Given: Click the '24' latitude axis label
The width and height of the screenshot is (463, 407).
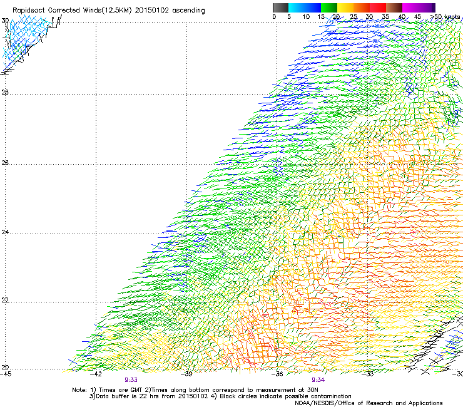Looking at the screenshot, I should tap(5, 232).
